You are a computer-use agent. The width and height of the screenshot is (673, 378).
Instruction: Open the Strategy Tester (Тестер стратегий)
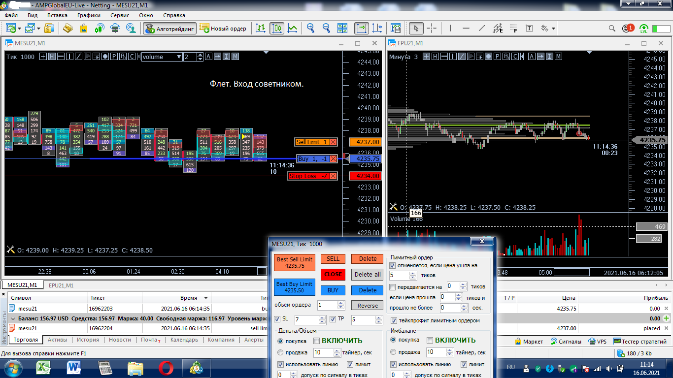(640, 341)
